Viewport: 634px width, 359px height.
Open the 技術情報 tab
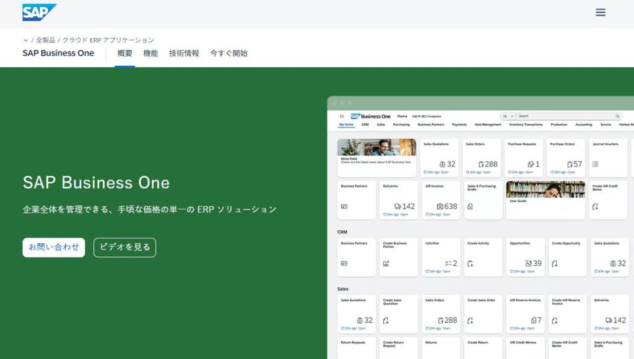click(x=184, y=53)
